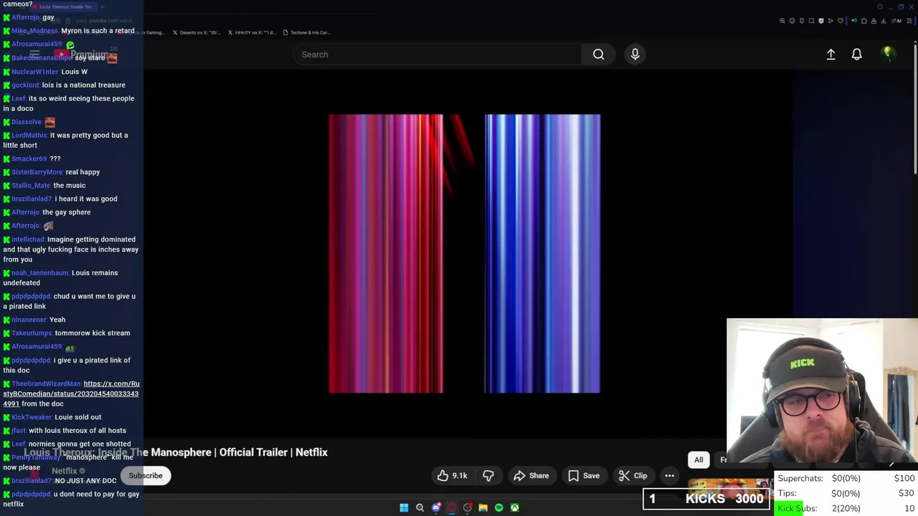Click chat username KickTweaker

pos(32,417)
